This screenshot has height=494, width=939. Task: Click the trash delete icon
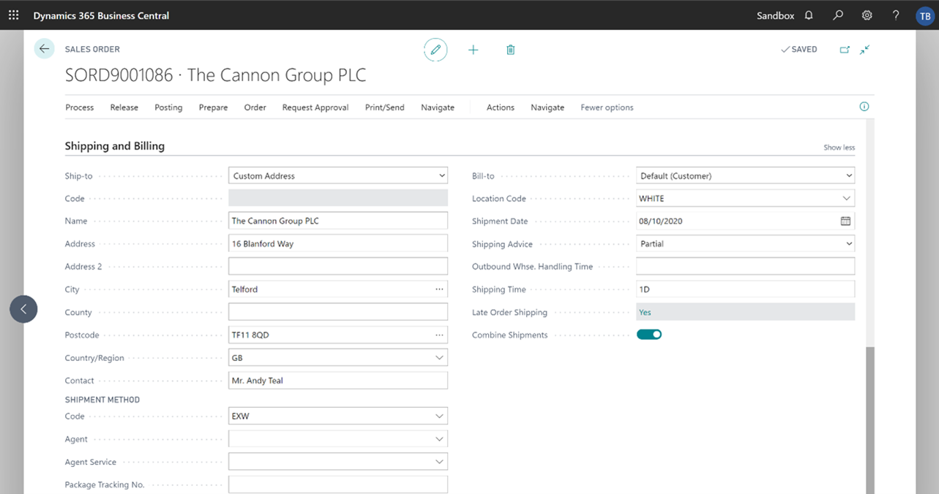click(511, 50)
